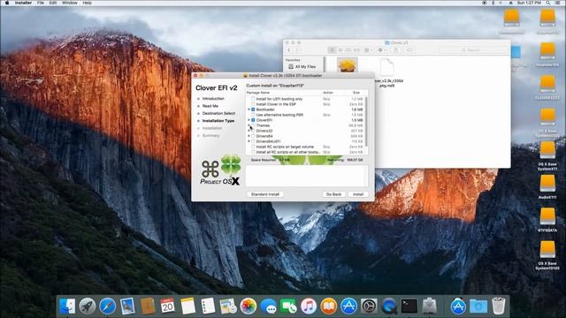Check Use alternative booting PBR
566x318 pixels.
coord(253,115)
